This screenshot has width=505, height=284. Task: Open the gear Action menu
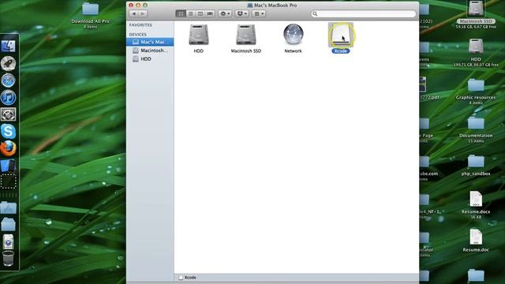coord(225,14)
